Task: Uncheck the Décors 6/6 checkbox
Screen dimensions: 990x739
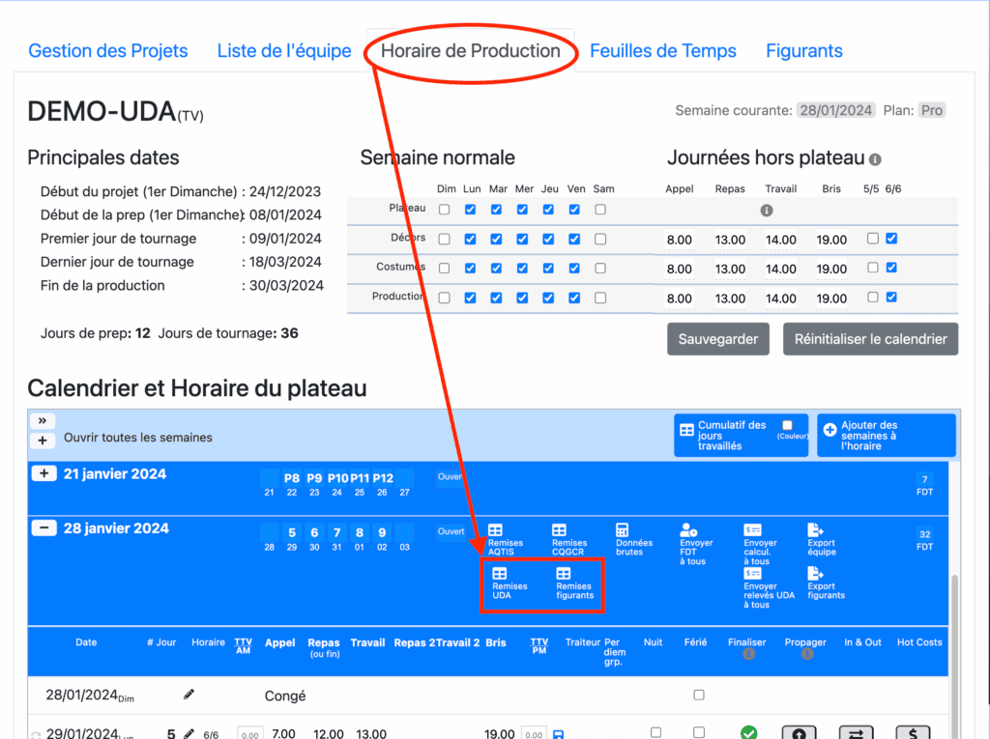Action: 891,239
